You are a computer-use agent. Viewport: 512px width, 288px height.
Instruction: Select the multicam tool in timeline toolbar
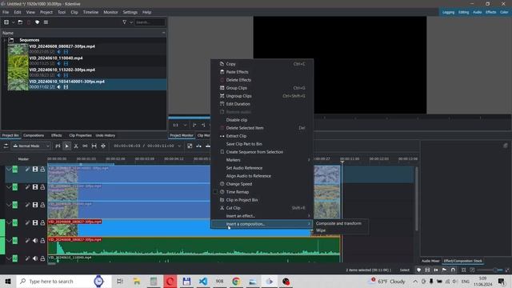[x=103, y=146]
